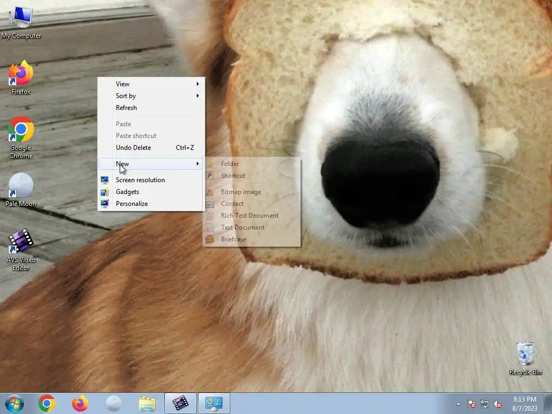Switch to AVS Video Editor taskbar button
552x414 pixels.
click(x=181, y=403)
